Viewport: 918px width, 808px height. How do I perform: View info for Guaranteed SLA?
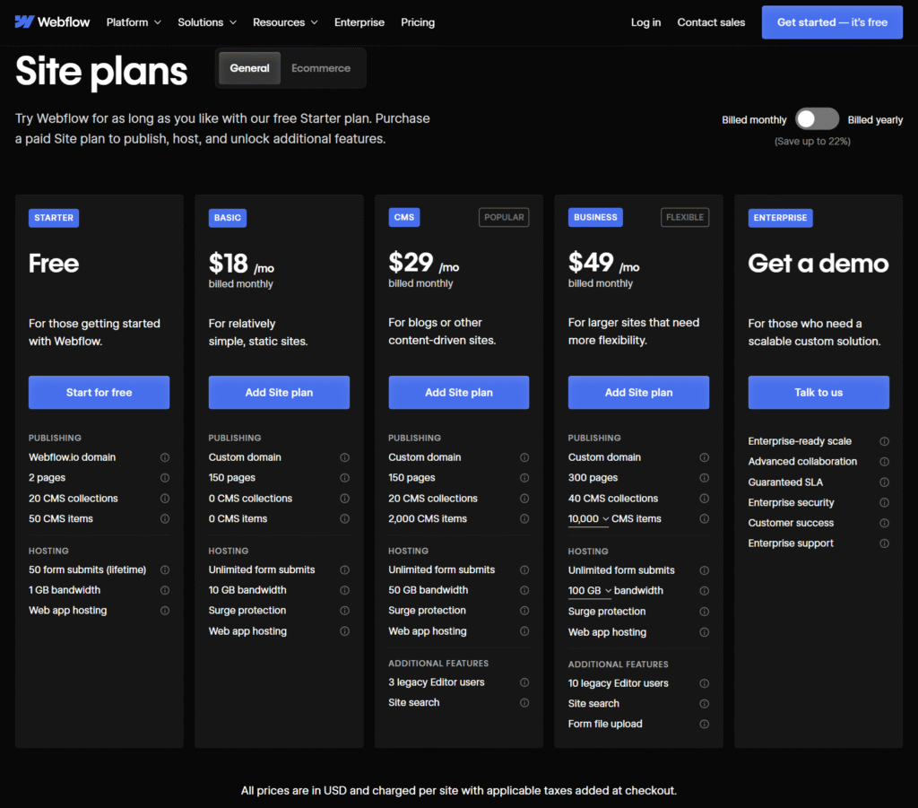884,482
